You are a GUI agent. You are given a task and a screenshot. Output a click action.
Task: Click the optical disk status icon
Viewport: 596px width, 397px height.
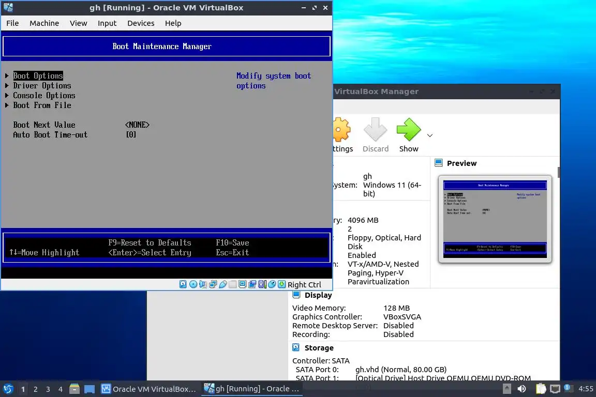click(x=193, y=284)
